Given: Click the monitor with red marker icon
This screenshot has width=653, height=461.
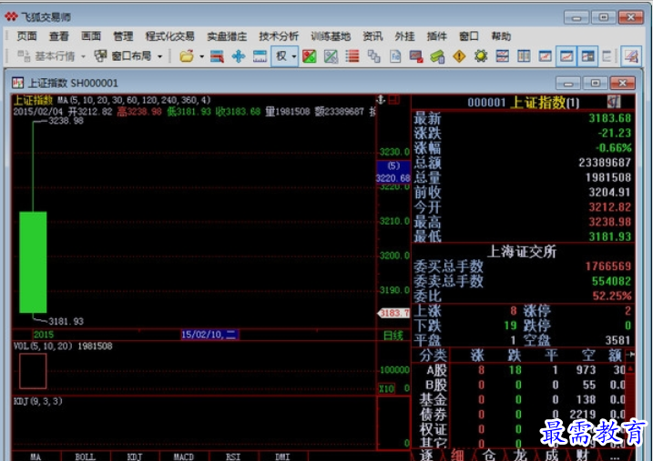Looking at the screenshot, I should coord(416,56).
